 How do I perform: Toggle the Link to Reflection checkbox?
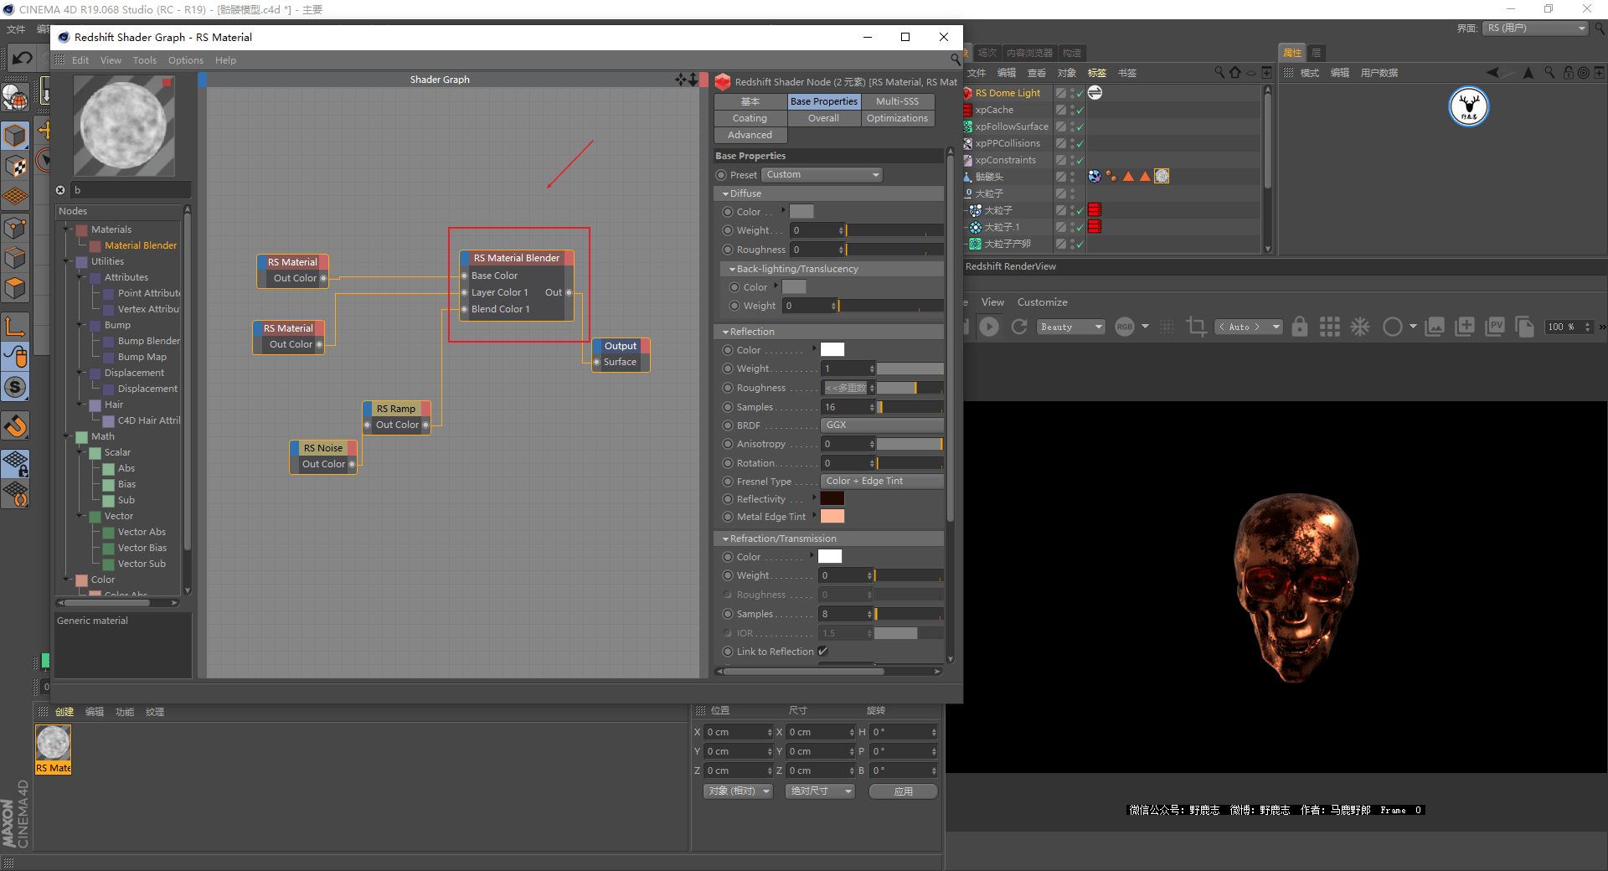[822, 652]
